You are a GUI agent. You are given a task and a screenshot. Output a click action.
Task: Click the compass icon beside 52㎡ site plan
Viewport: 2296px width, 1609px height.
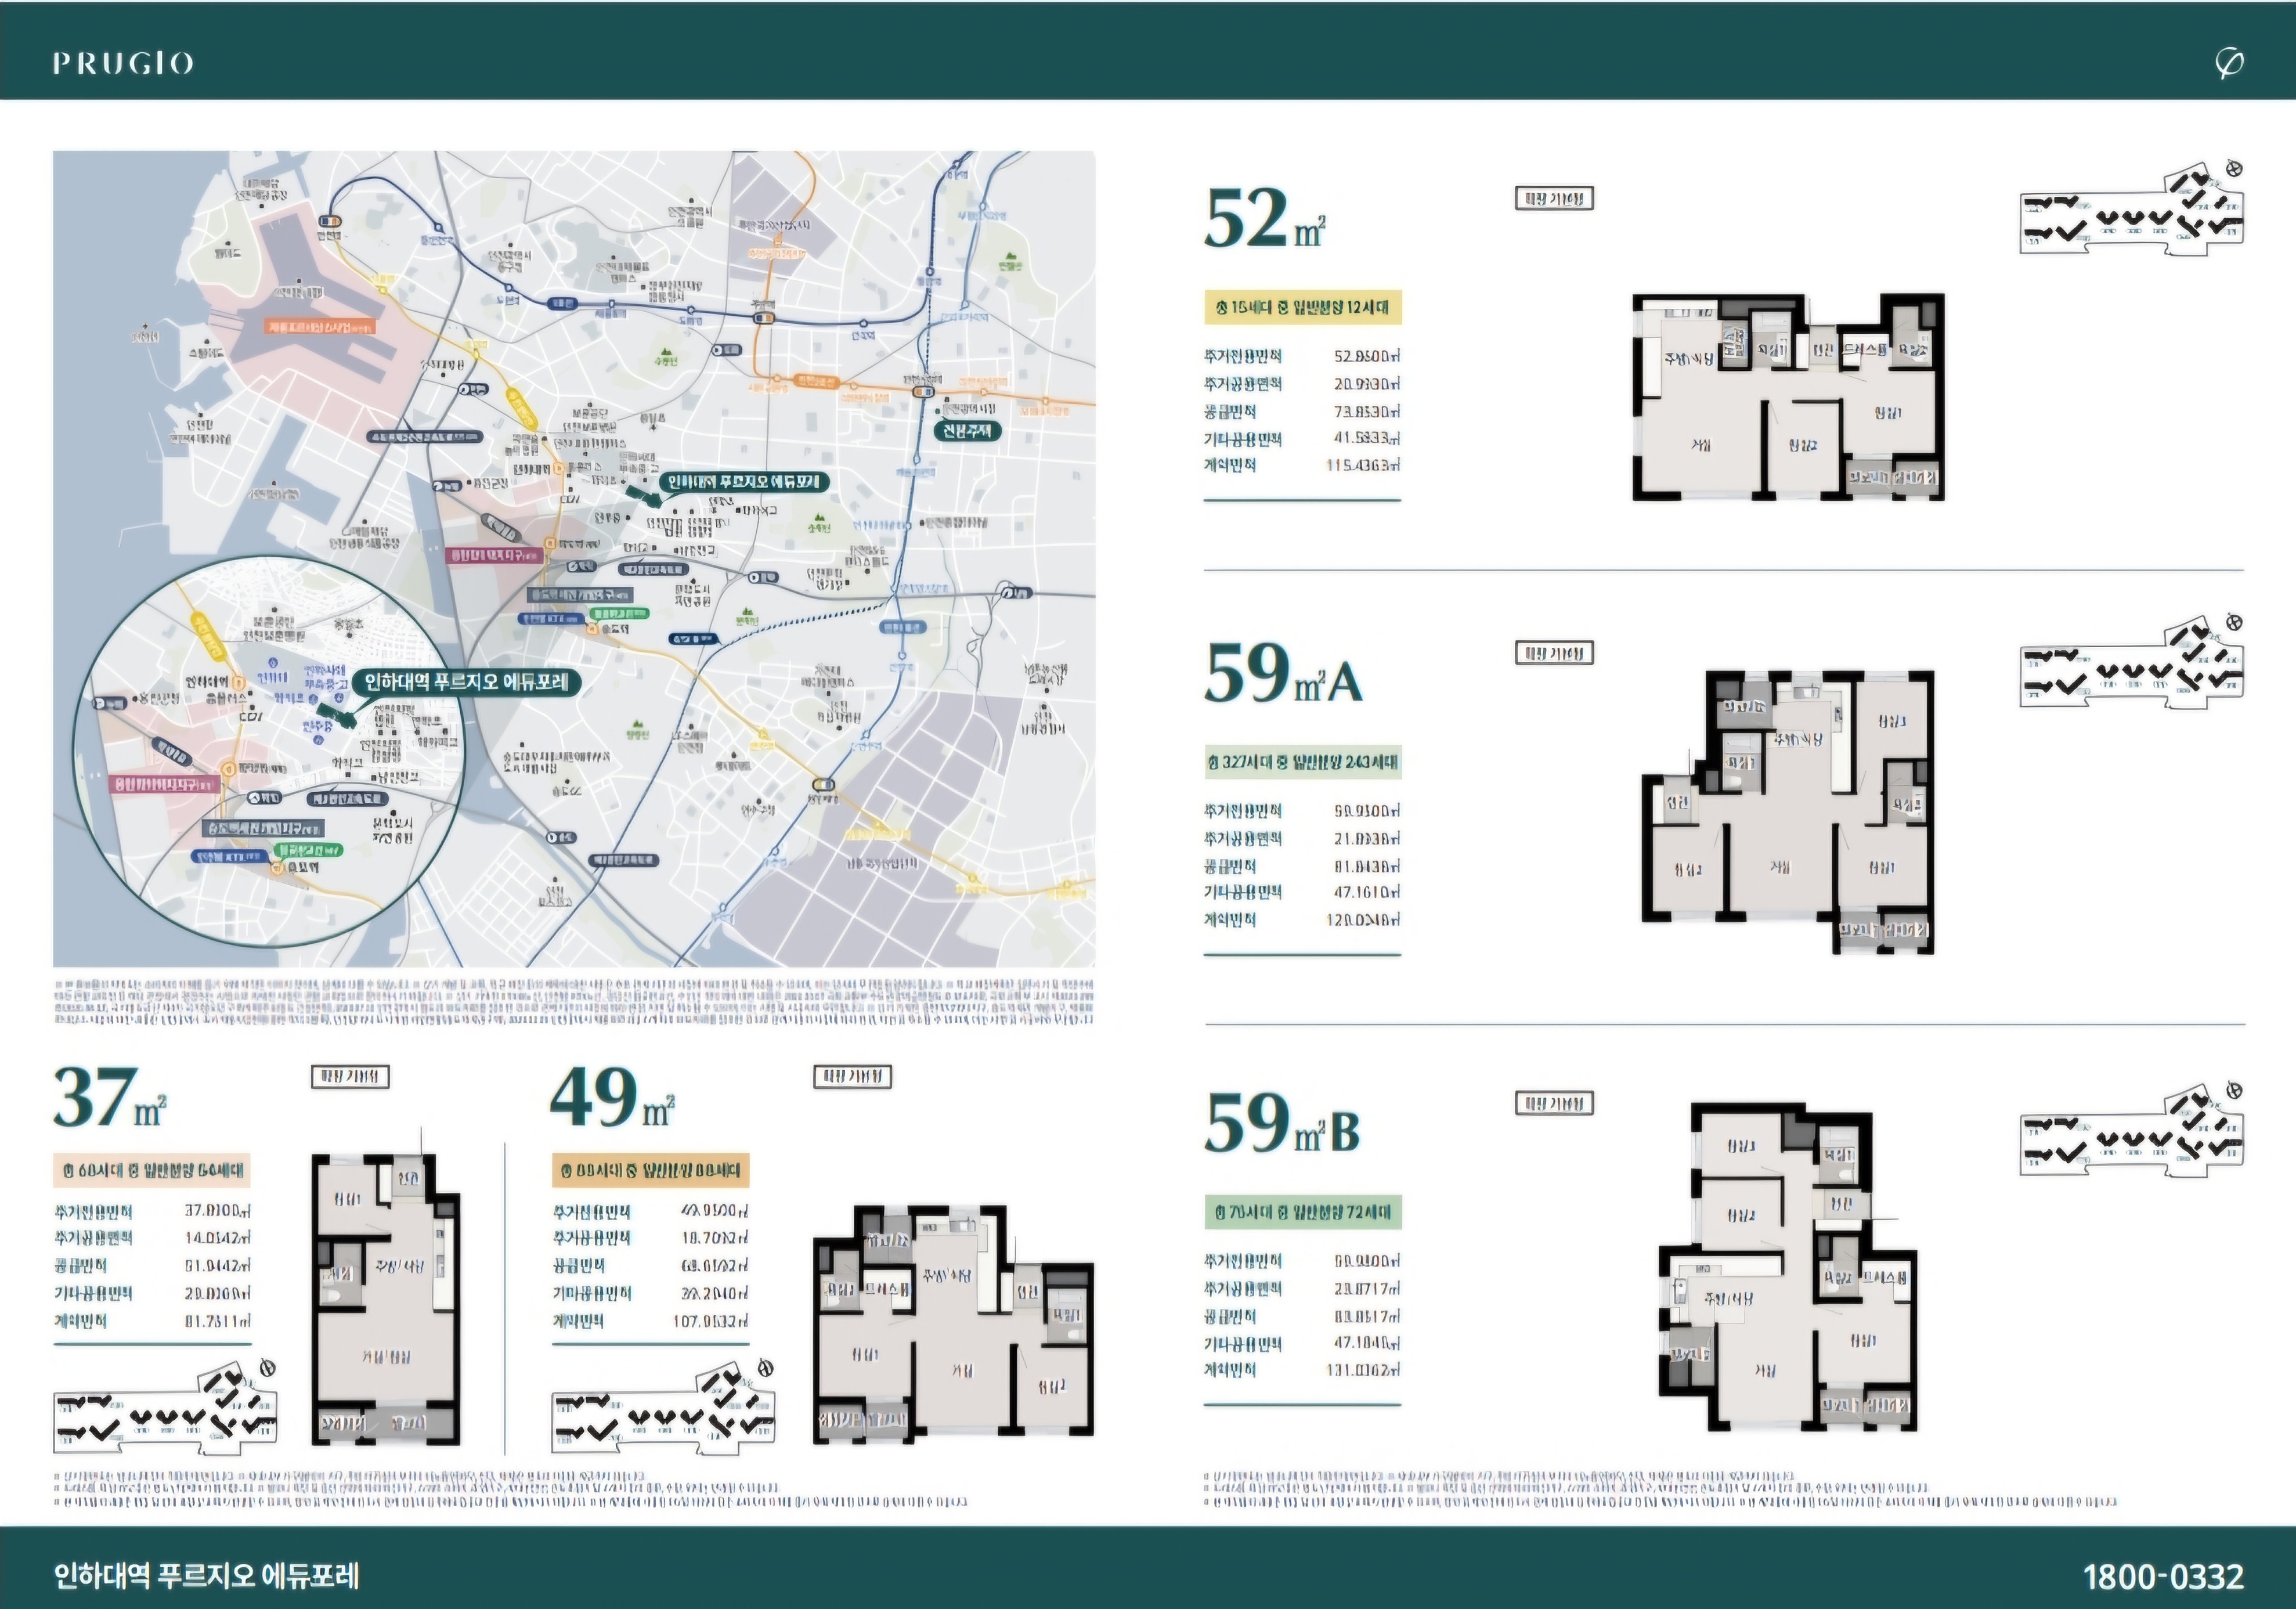[2235, 169]
